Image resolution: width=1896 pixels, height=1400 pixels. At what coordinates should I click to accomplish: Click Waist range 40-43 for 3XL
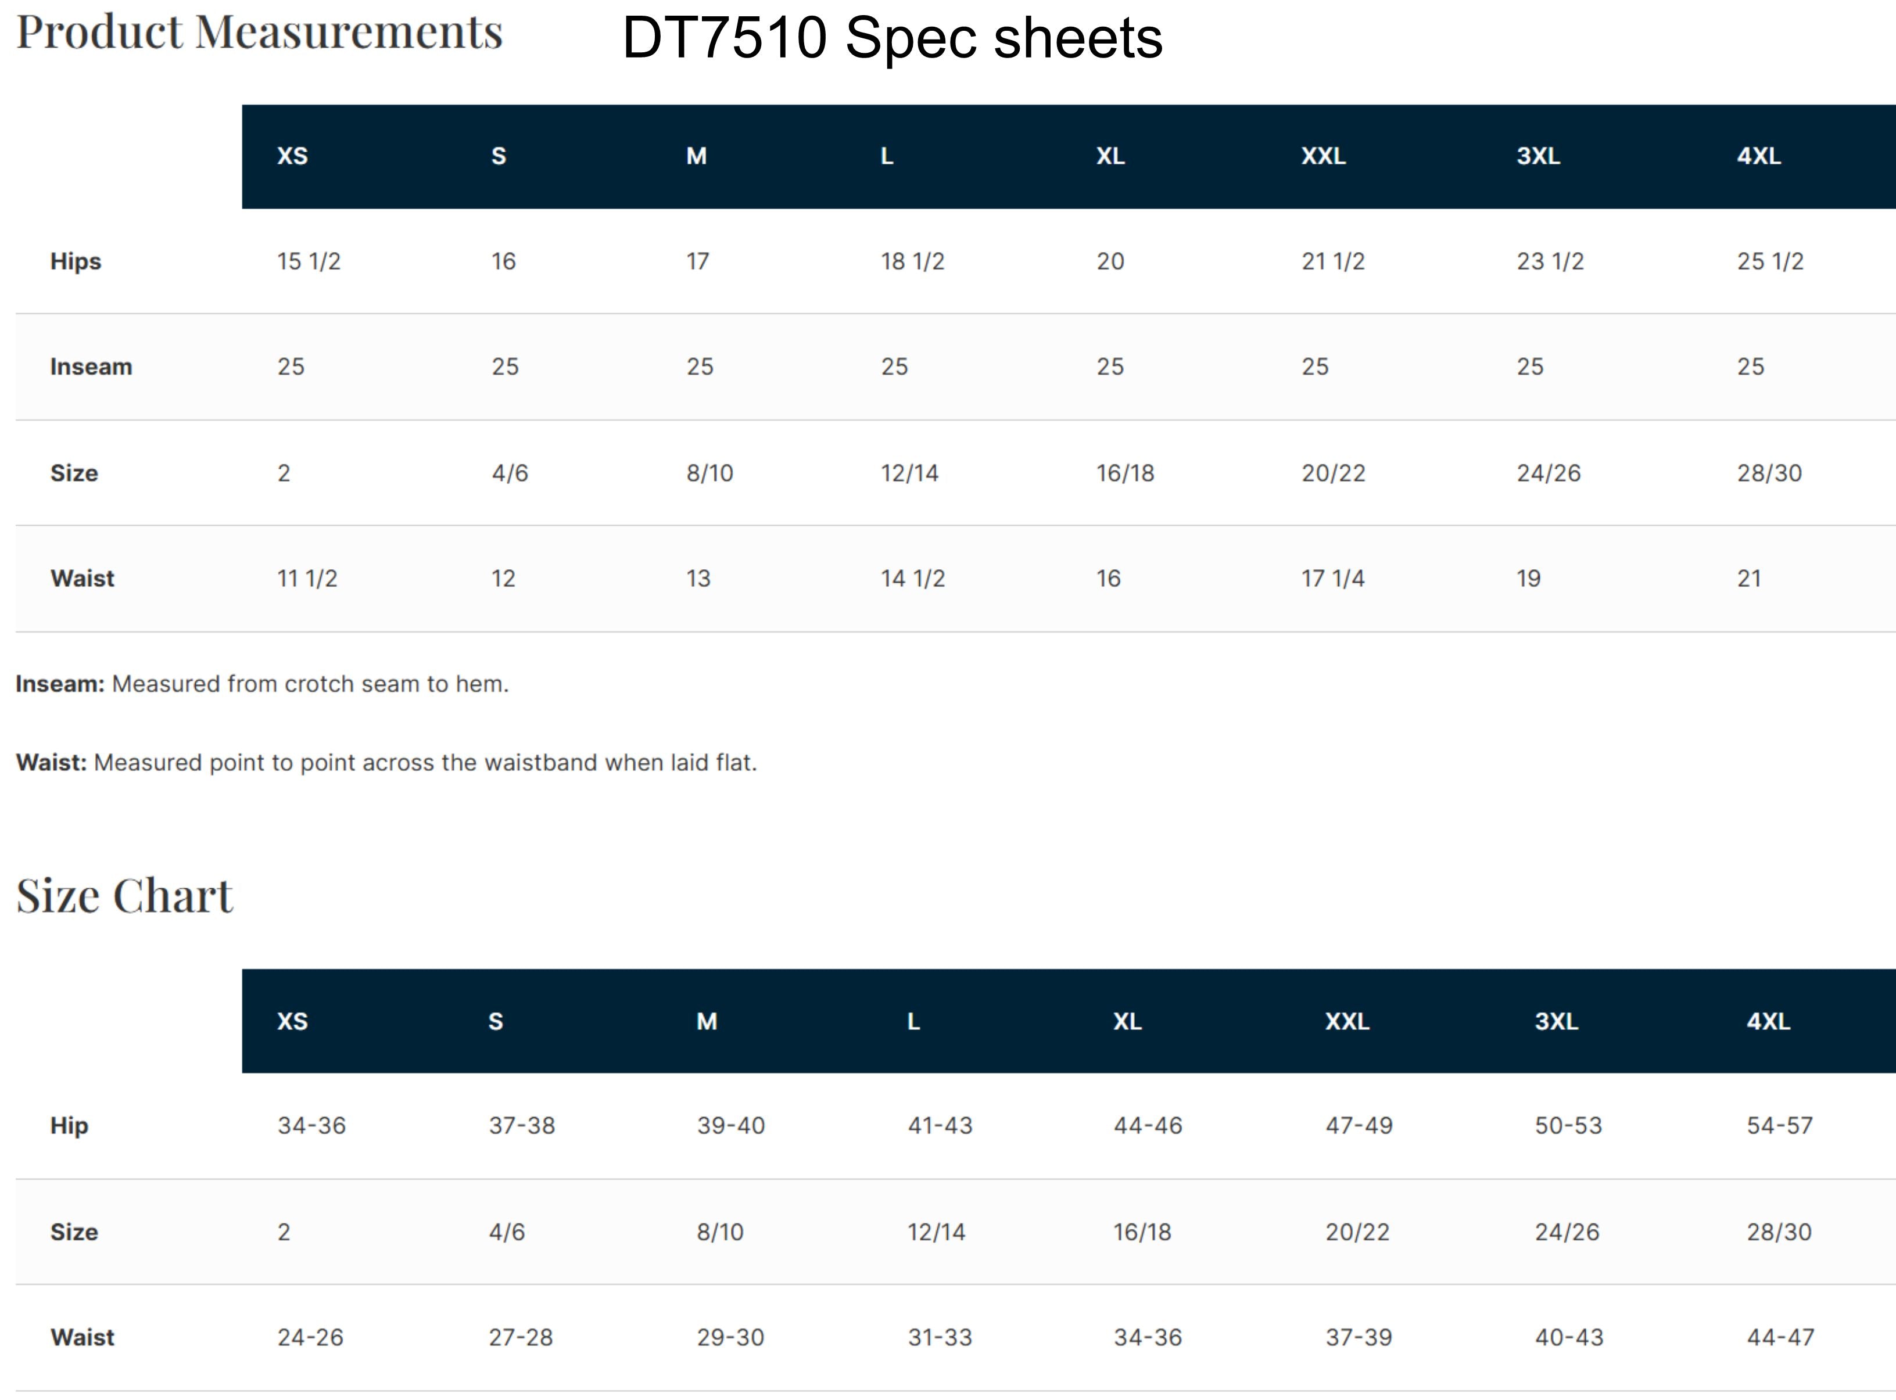(1569, 1337)
